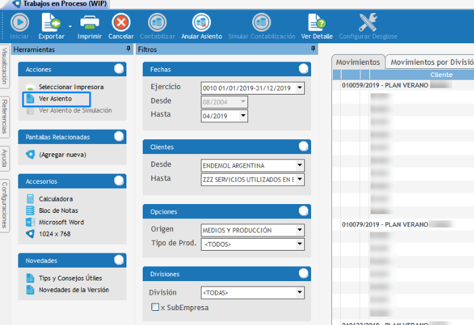Click Seleccionar Impresora link
This screenshot has height=325, width=474.
[x=71, y=87]
